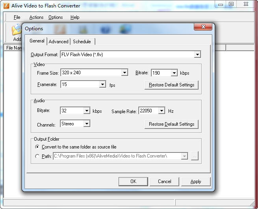Maximize the main converter window

[x=231, y=4]
